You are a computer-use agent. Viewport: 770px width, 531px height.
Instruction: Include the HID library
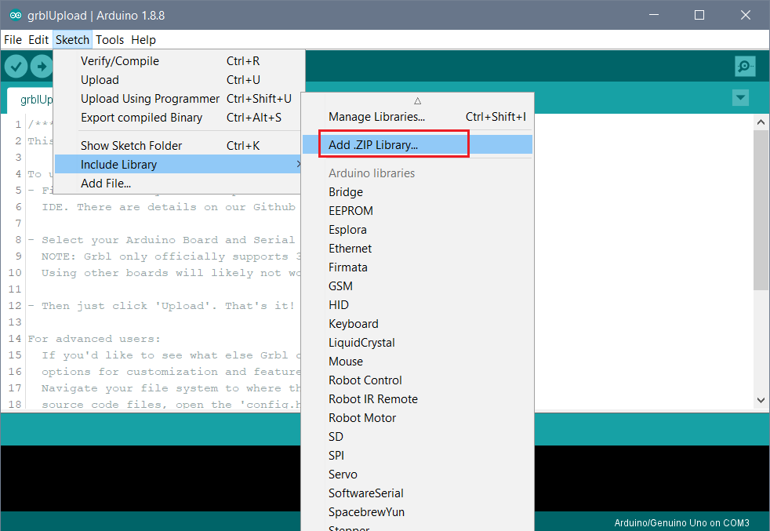[417, 304]
